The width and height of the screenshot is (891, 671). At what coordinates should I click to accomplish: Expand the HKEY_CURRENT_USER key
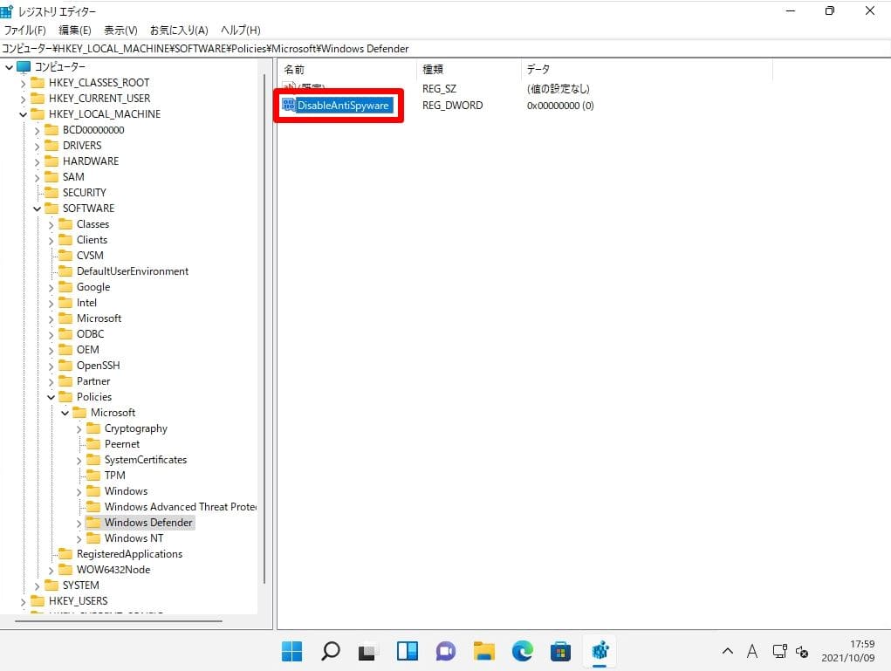click(x=23, y=99)
